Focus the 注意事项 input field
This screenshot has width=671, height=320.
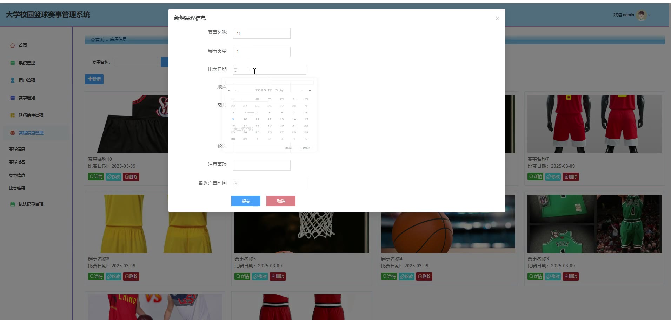click(x=261, y=165)
